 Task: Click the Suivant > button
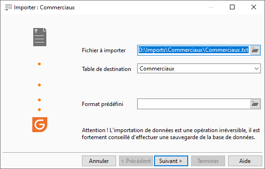[171, 161]
